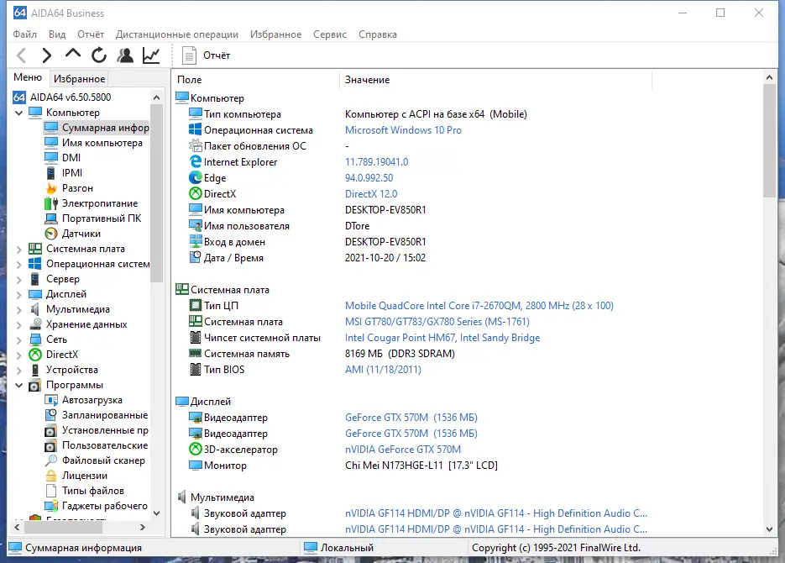Click the Электропитание power icon
Viewport: 785px width, 563px height.
point(52,203)
